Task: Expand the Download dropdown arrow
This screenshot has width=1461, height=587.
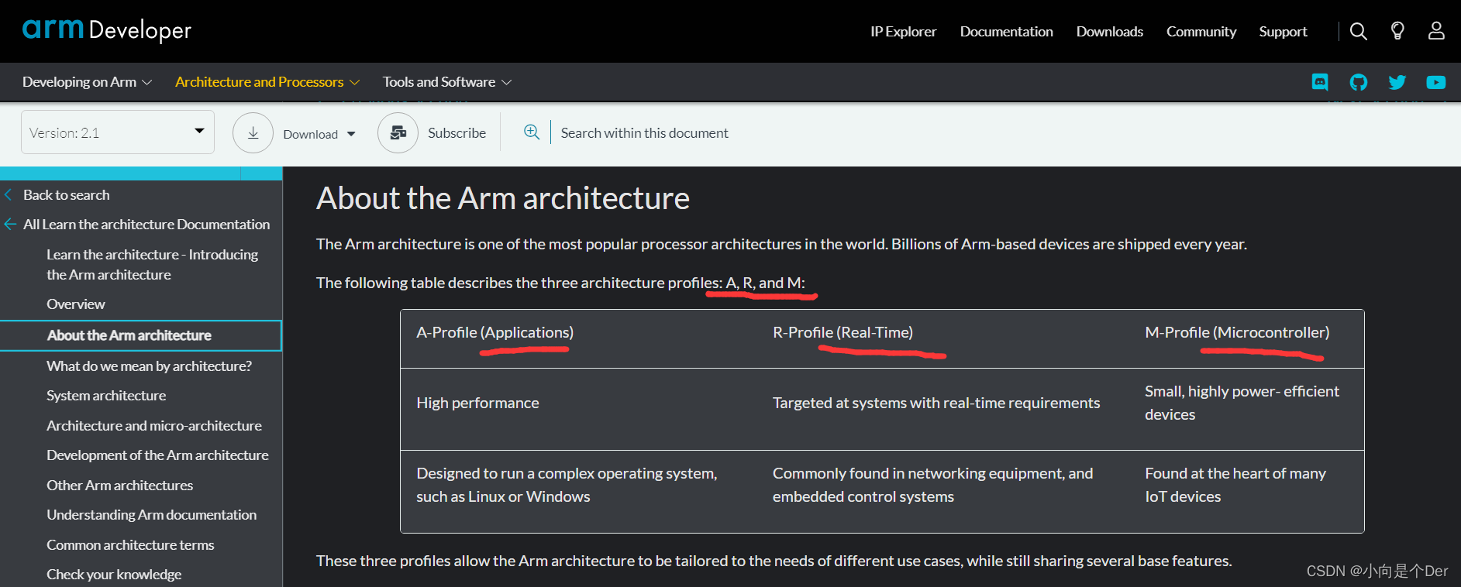Action: (351, 134)
